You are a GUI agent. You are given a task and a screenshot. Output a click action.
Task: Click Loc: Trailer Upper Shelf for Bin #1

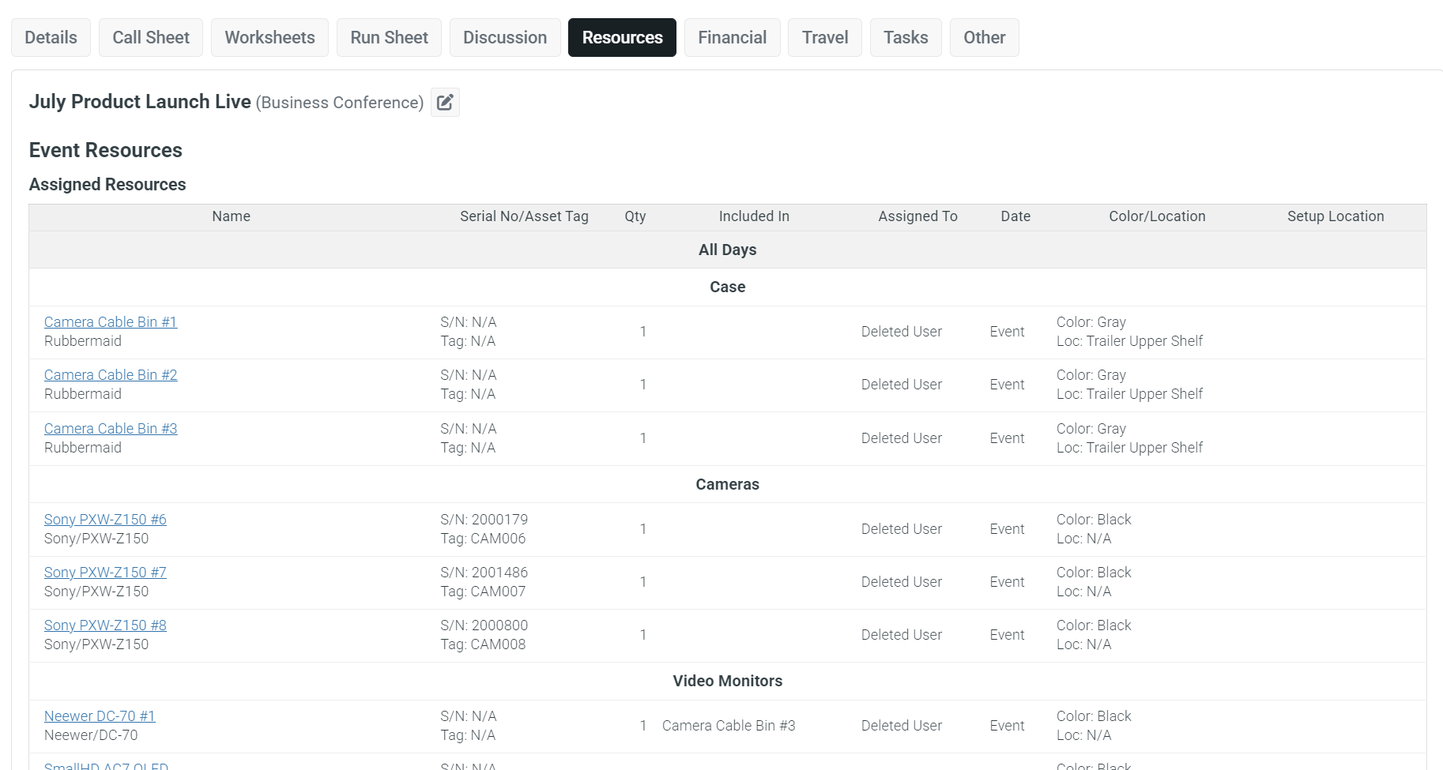pyautogui.click(x=1129, y=341)
